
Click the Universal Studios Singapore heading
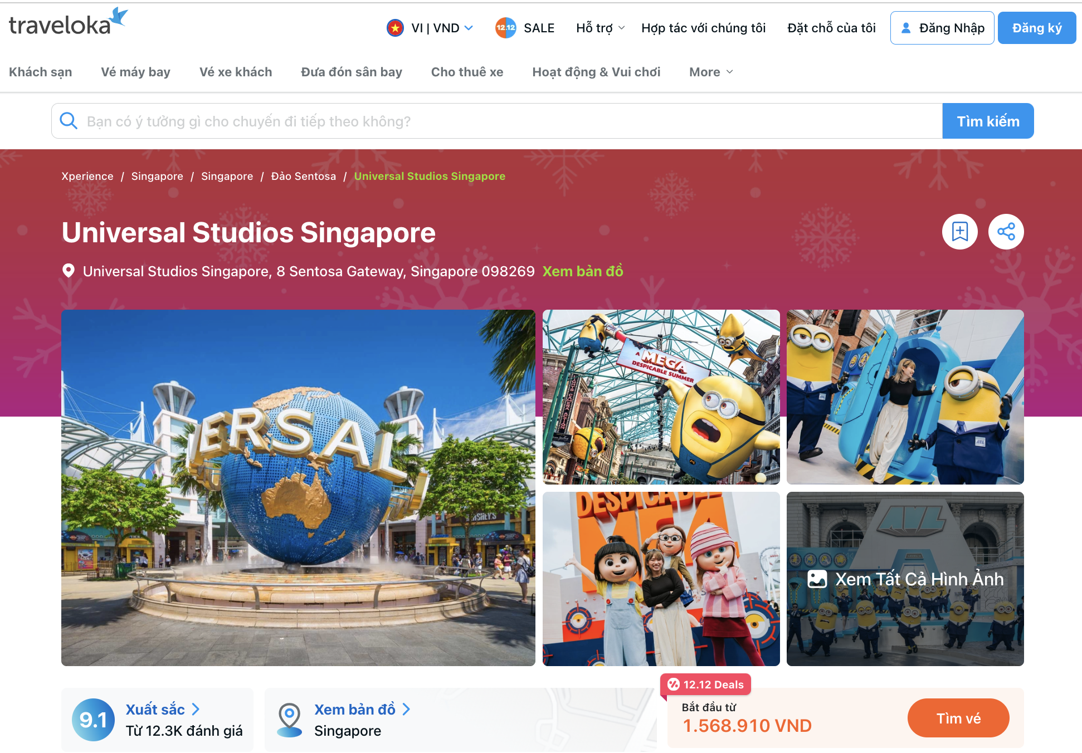(x=248, y=232)
